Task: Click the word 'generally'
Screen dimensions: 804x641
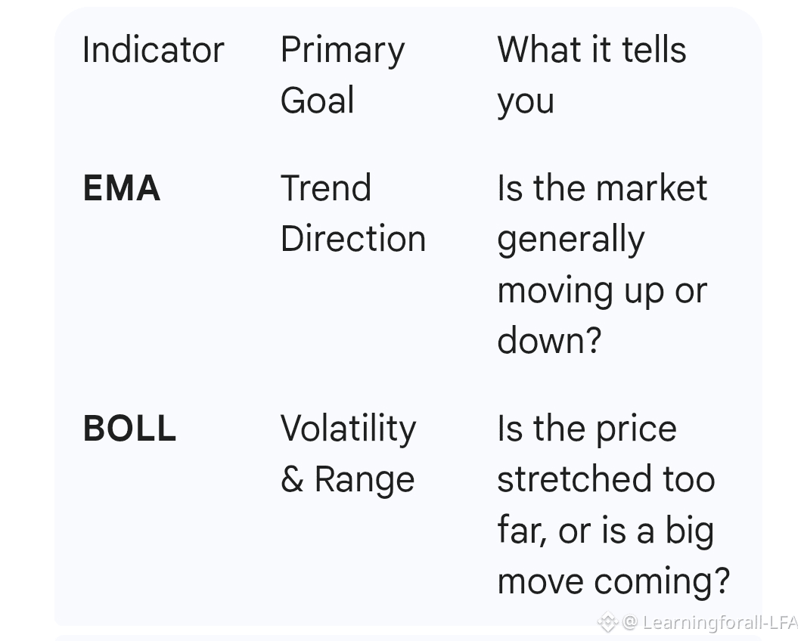Action: click(x=570, y=240)
